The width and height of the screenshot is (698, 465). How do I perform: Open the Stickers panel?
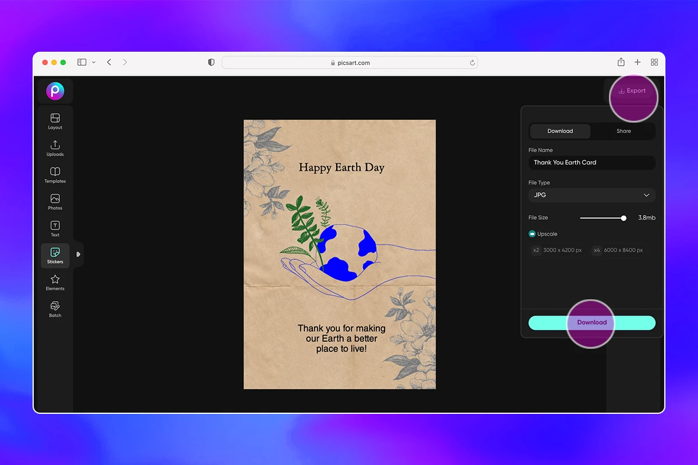55,255
